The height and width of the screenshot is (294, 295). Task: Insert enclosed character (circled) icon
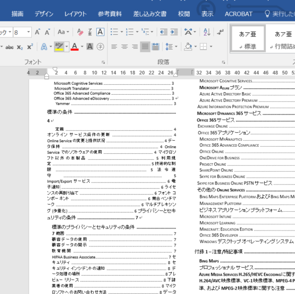[x=100, y=47]
